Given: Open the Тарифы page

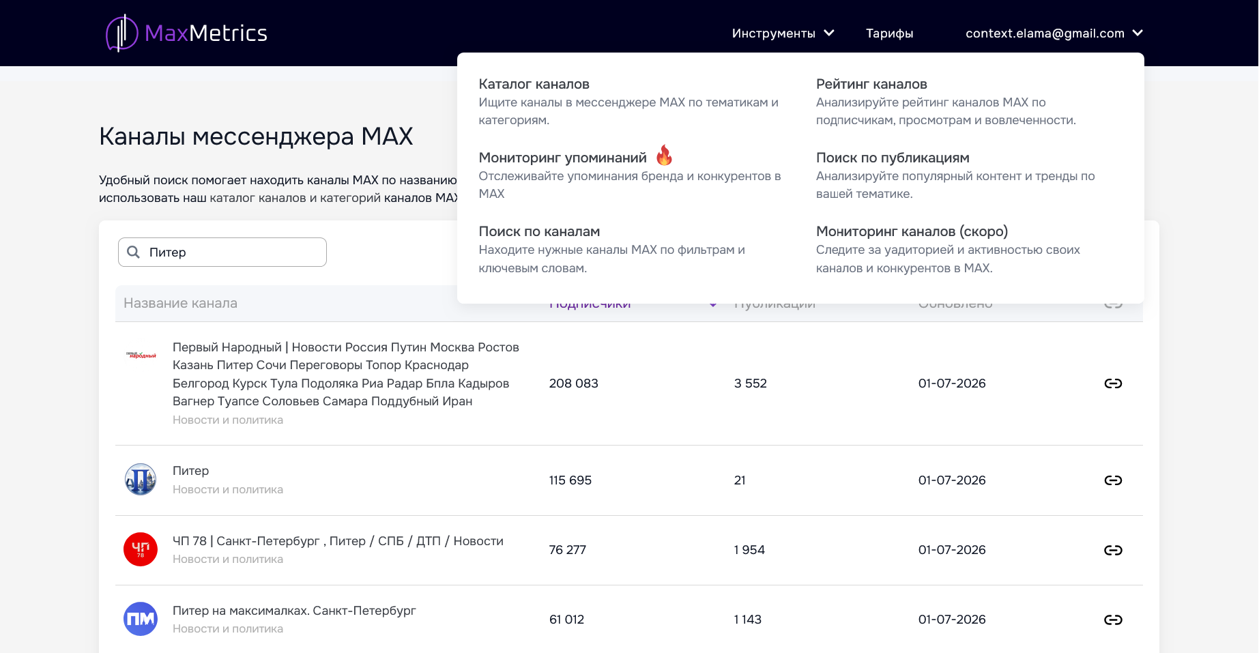Looking at the screenshot, I should coord(889,33).
